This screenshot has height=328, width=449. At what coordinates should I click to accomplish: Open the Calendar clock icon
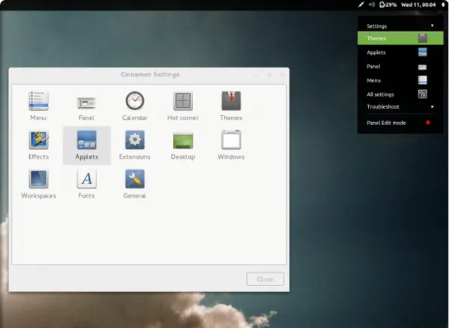135,100
